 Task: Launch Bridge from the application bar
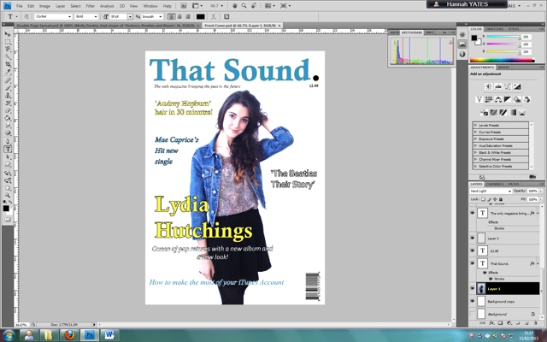coord(184,6)
